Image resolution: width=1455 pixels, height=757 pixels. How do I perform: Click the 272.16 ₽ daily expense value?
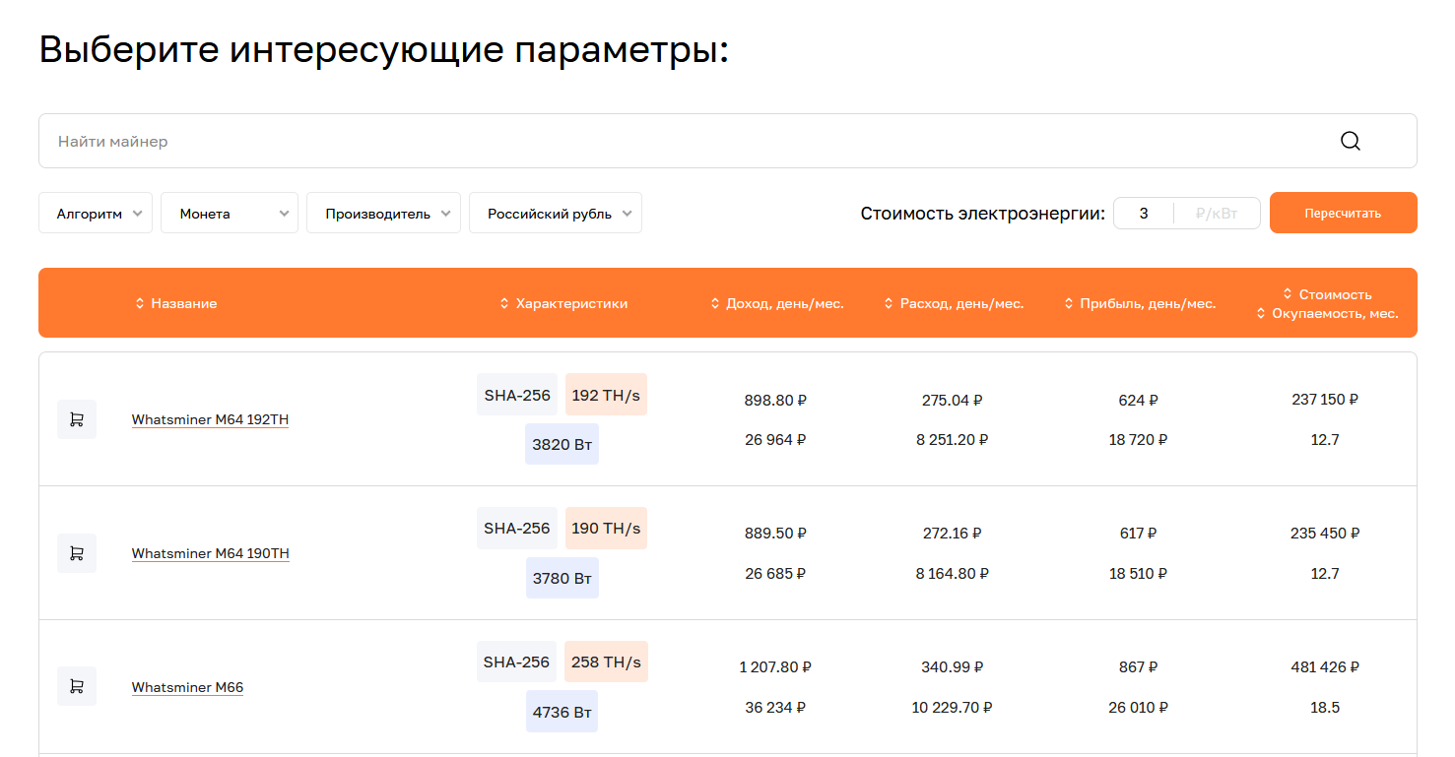click(x=953, y=534)
